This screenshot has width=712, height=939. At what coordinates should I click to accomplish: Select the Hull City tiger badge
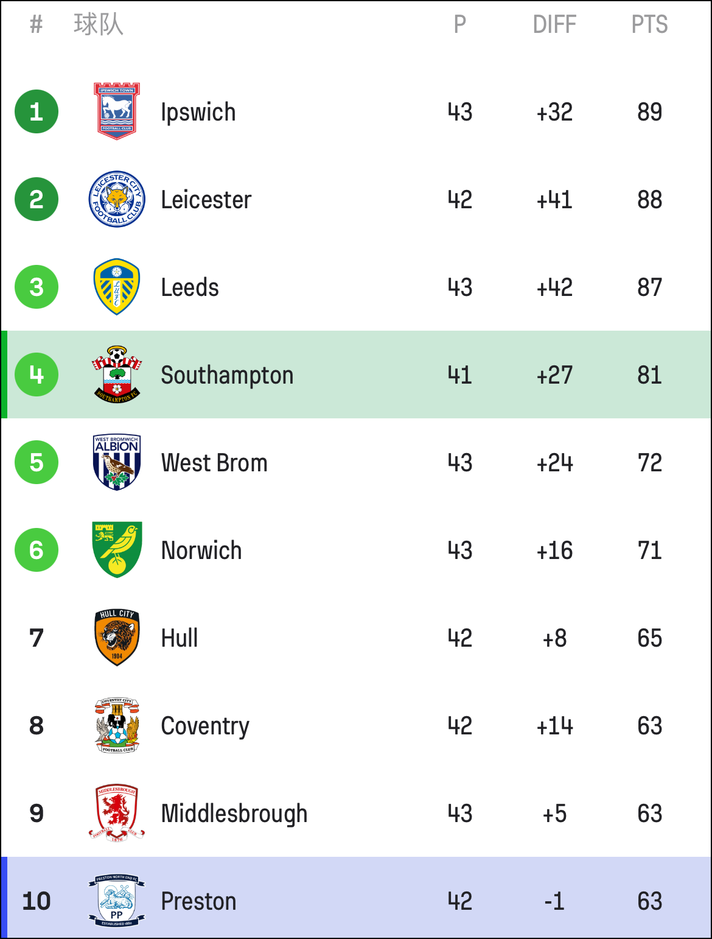(x=117, y=638)
